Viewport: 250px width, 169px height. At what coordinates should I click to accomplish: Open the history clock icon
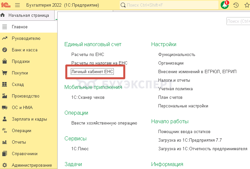click(x=236, y=5)
